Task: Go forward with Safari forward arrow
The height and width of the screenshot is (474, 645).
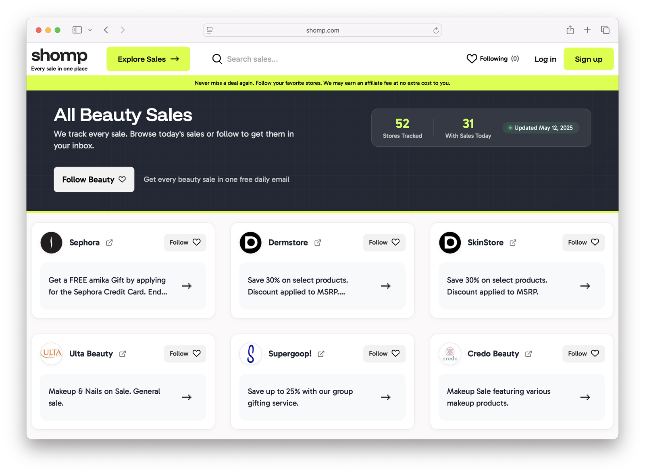Action: 123,30
